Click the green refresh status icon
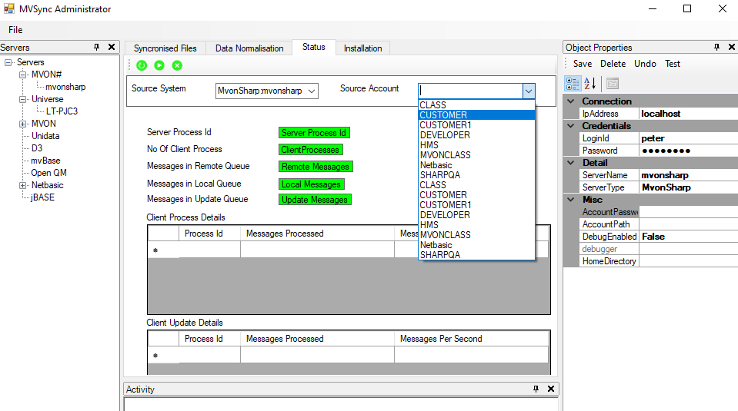 142,65
